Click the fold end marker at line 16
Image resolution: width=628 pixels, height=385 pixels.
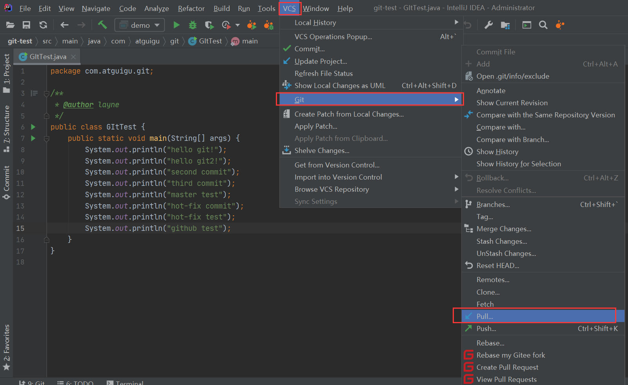(x=47, y=239)
